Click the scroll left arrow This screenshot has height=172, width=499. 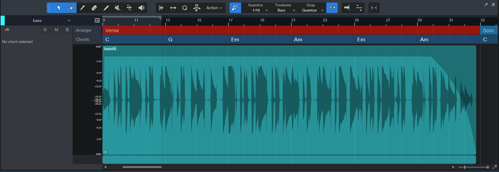105,167
